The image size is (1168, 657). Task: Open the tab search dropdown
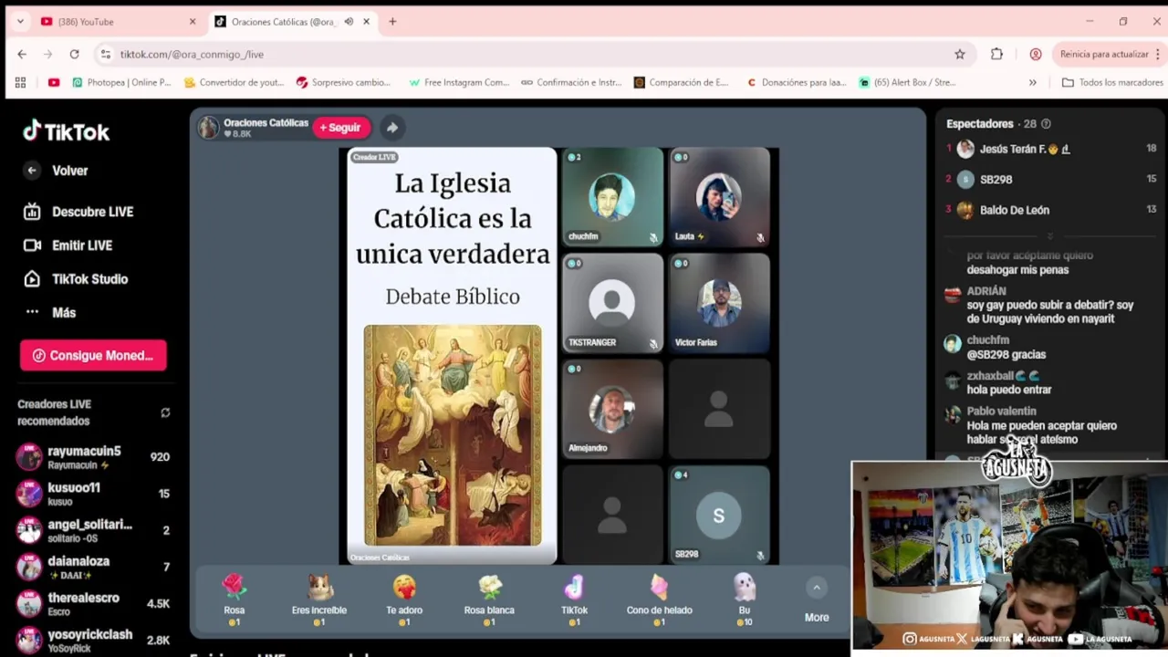20,22
